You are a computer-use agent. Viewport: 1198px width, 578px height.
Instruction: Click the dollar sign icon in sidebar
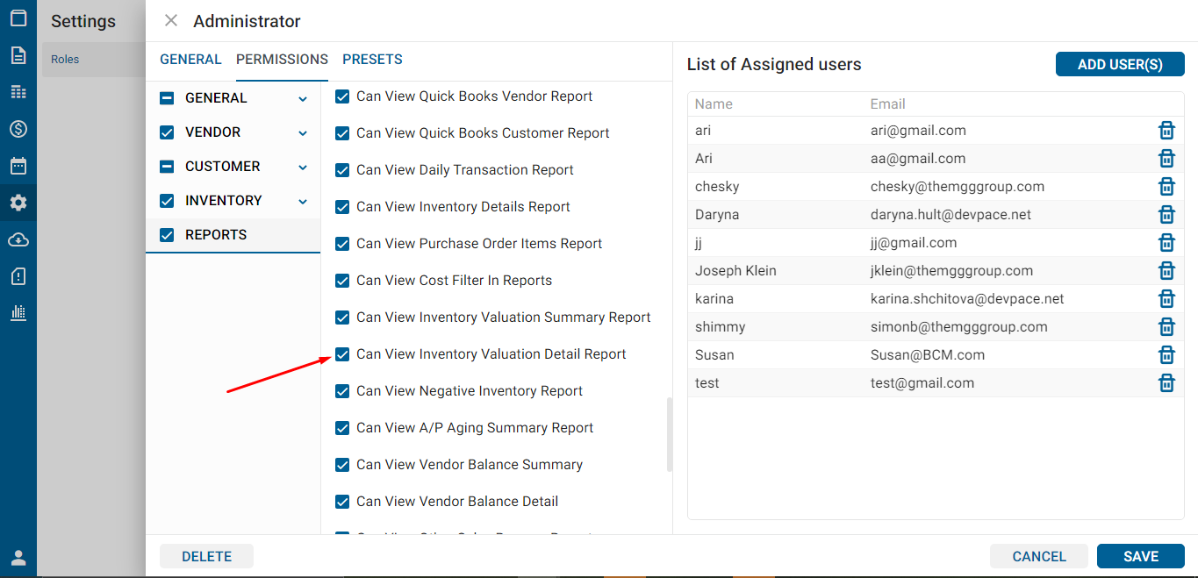tap(18, 129)
